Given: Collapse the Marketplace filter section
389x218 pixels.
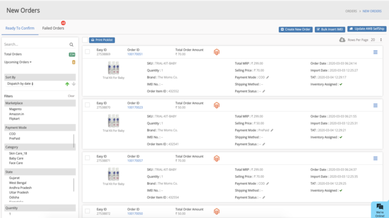Looking at the screenshot, I should pos(40,103).
